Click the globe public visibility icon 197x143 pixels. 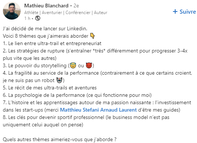38,18
